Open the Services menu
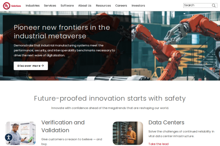The image size is (220, 146). tap(50, 6)
